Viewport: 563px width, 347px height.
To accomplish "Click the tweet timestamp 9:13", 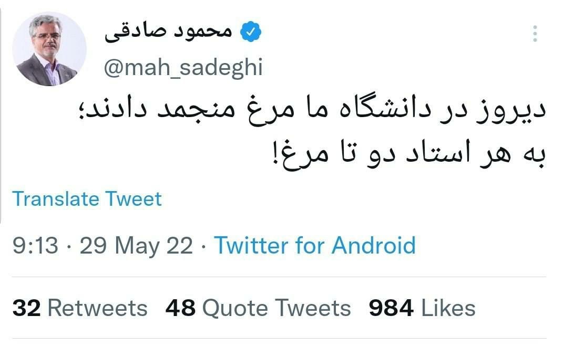I will tap(35, 244).
